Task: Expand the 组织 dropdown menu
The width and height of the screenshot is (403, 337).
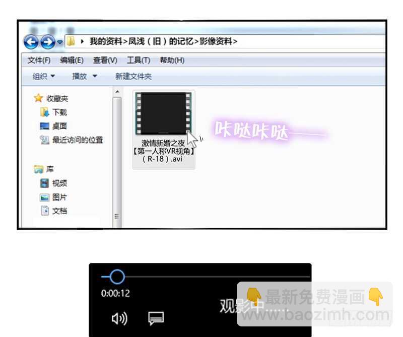Action: click(x=44, y=76)
